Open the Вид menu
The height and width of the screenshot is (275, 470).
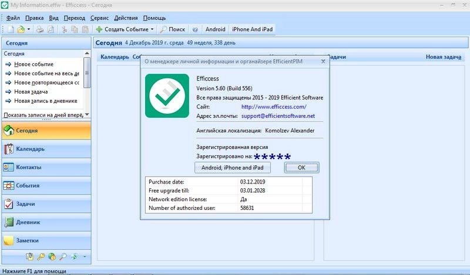click(53, 18)
